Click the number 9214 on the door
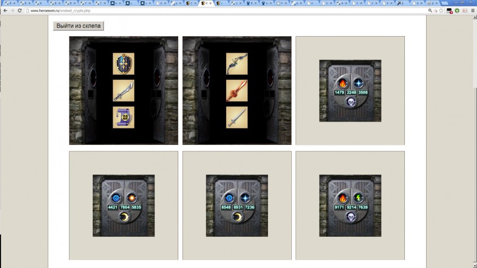Screen dimensions: 477x268 (351, 208)
